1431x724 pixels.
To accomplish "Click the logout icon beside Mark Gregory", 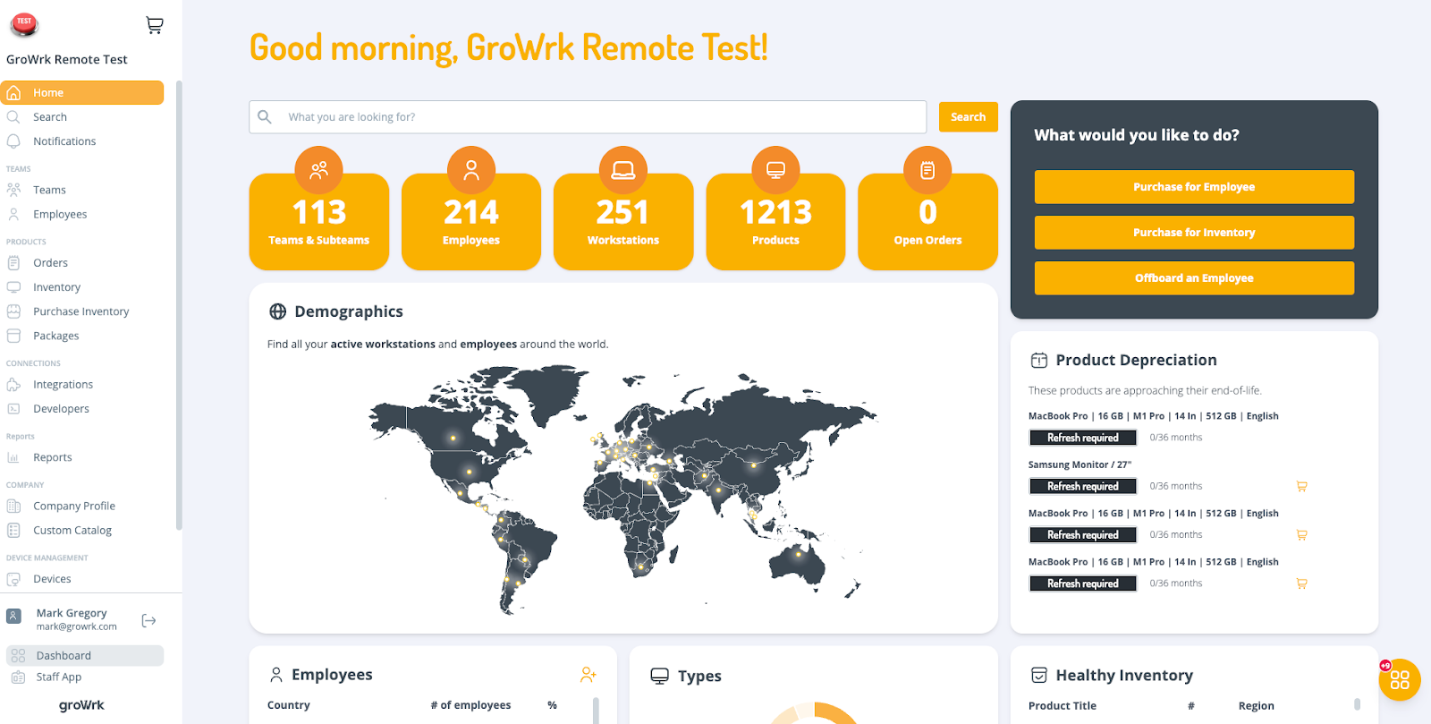I will point(149,620).
